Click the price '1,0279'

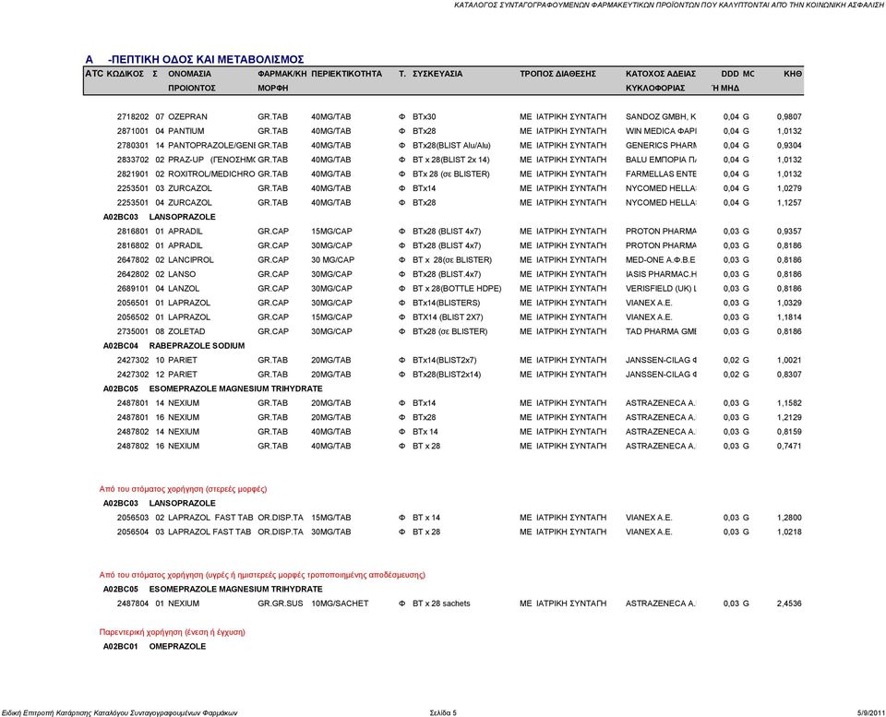point(789,188)
